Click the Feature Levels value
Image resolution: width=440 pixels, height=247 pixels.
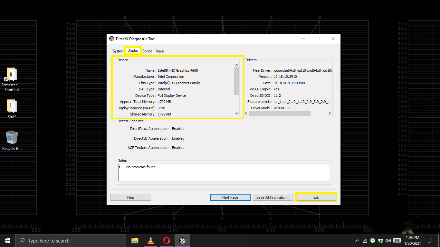click(301, 102)
